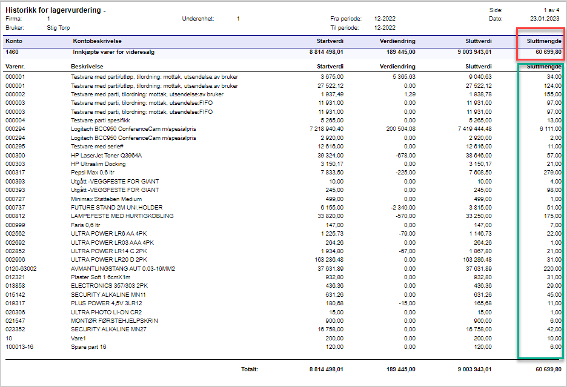Viewport: 567px width, 387px height.
Task: Select the total Sluttverdi 9 003 943,01 at bottom
Action: click(474, 369)
